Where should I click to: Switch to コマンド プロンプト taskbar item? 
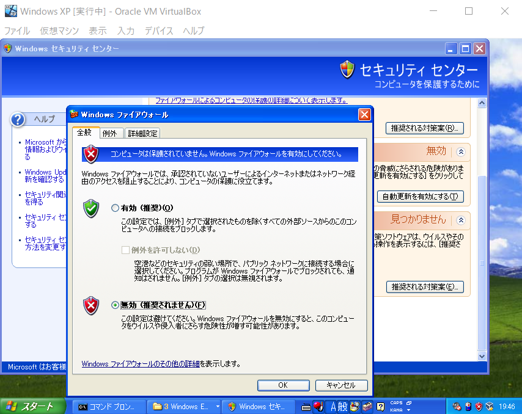point(109,407)
